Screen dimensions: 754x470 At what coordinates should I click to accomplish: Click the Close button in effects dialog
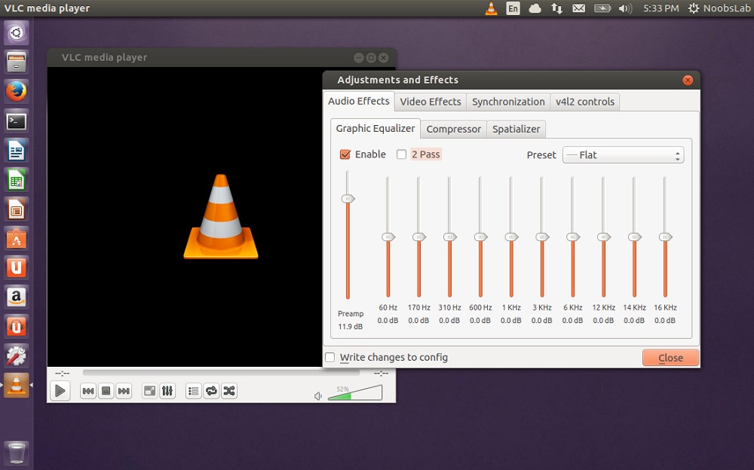pyautogui.click(x=670, y=358)
